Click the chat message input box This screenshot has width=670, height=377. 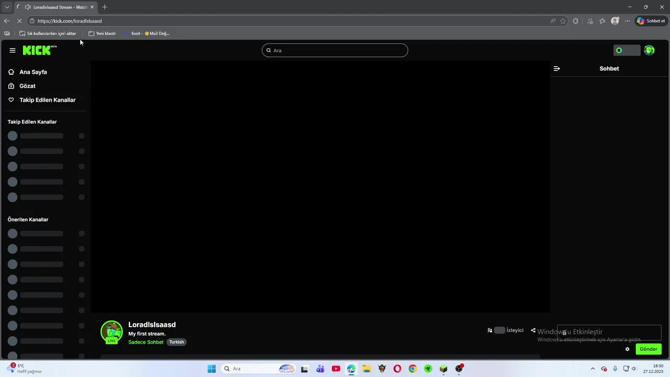[609, 332]
